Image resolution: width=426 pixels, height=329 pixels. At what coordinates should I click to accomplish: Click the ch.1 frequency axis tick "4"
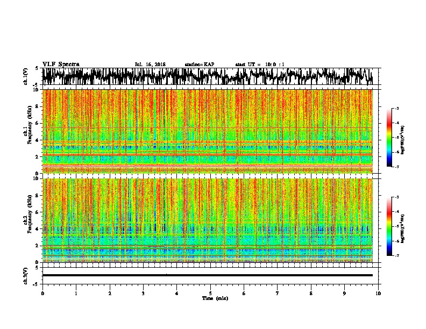pos(37,140)
